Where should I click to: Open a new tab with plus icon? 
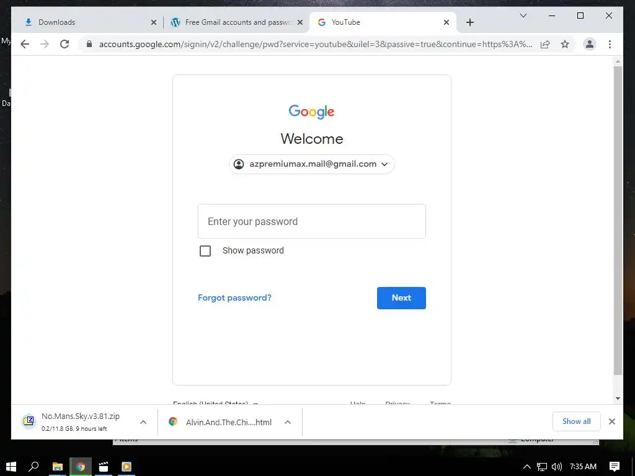click(x=470, y=22)
